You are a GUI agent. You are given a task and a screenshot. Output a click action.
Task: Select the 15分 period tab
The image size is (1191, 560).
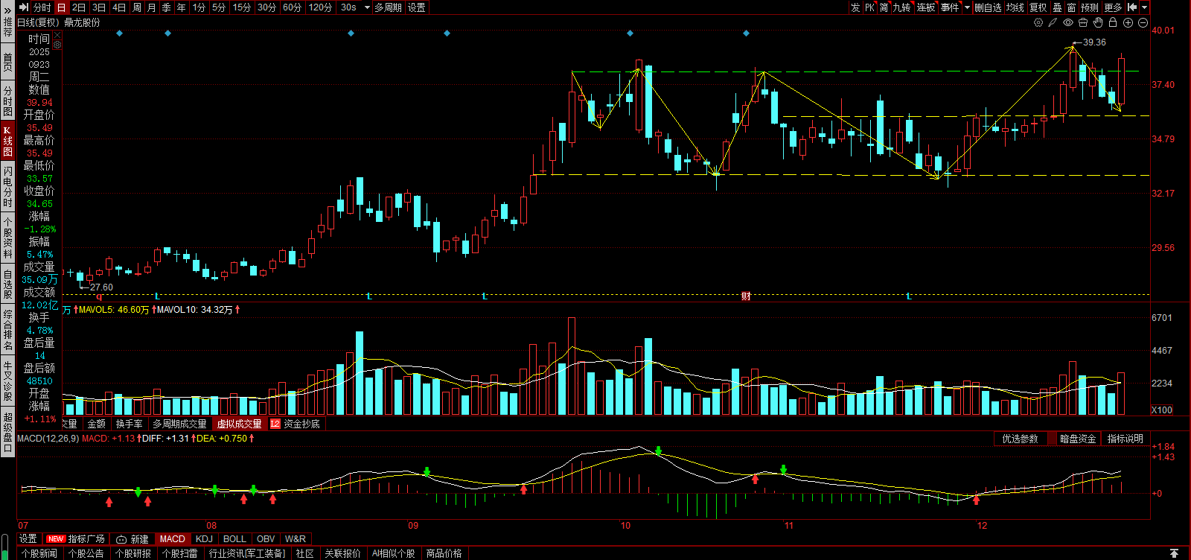point(242,7)
